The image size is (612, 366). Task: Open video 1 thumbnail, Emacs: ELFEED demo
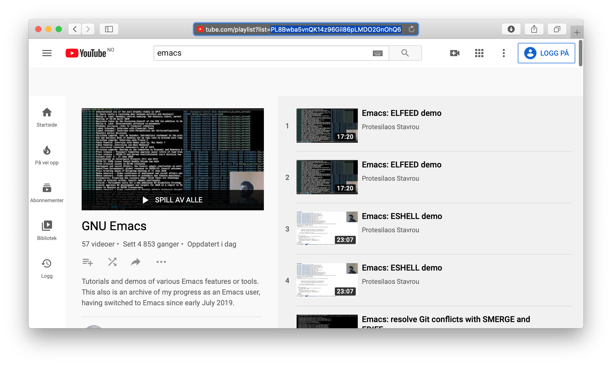tap(327, 126)
